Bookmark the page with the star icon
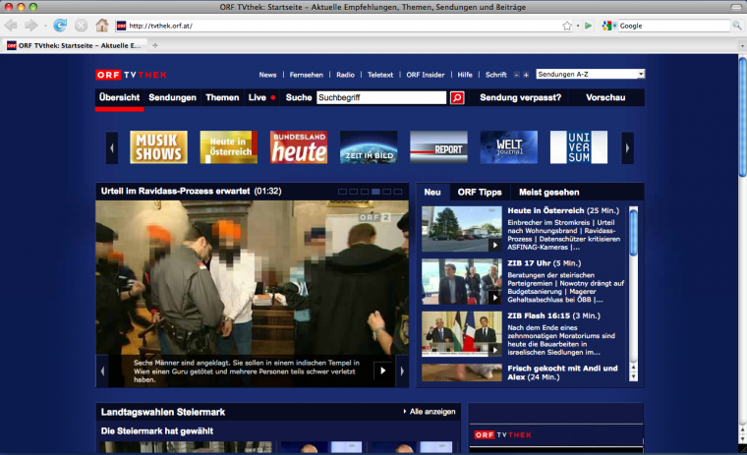Viewport: 747px width, 455px height. [567, 26]
